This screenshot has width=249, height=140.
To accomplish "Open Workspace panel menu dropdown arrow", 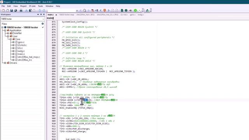I will pyautogui.click(x=38, y=14).
